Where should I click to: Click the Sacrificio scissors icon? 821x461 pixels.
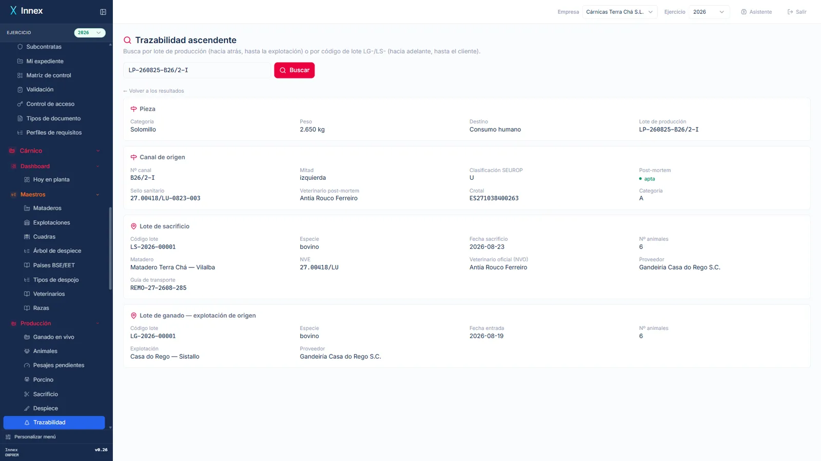pos(27,394)
